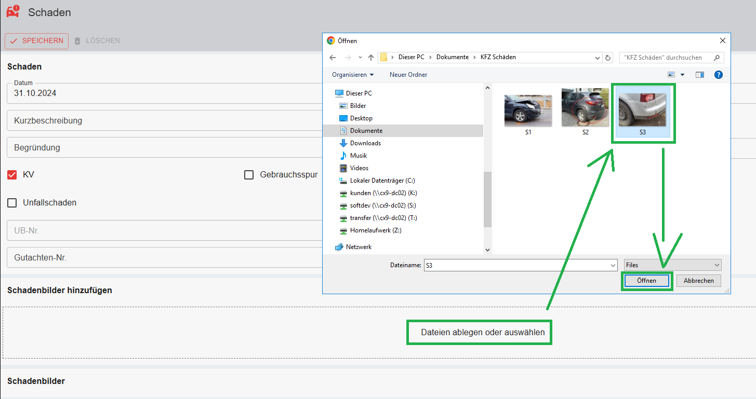
Task: Enable the Gebrauchsspur checkbox
Action: point(249,175)
